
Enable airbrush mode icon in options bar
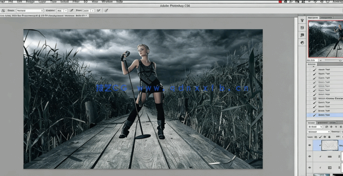(x=99, y=11)
